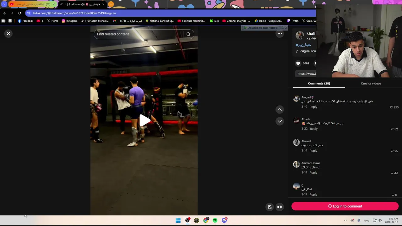Open the Instagram bookmark
The image size is (402, 226).
pyautogui.click(x=69, y=21)
